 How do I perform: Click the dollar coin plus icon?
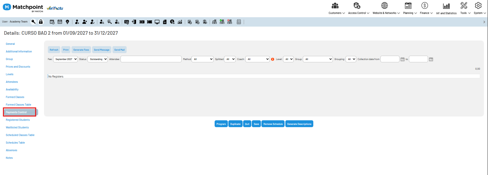tap(172, 22)
